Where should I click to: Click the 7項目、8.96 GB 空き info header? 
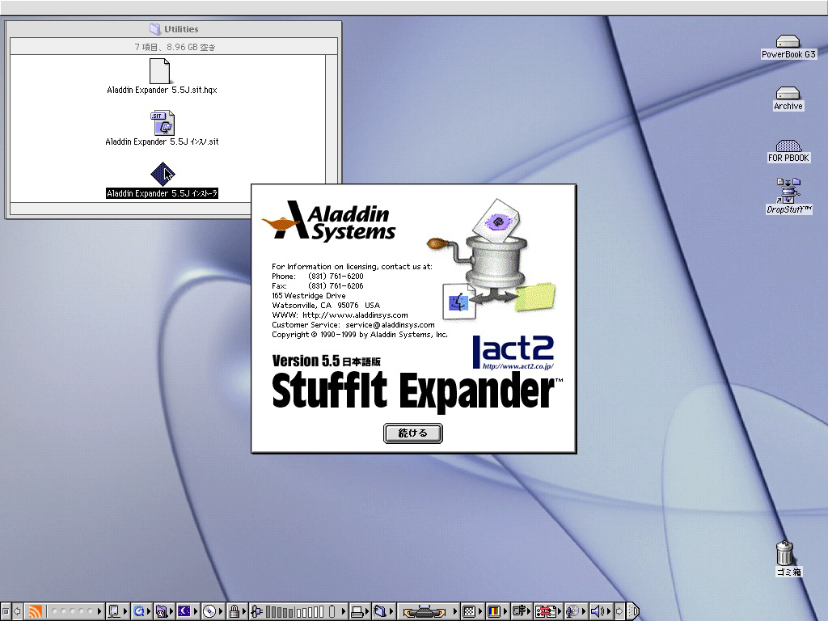(174, 47)
